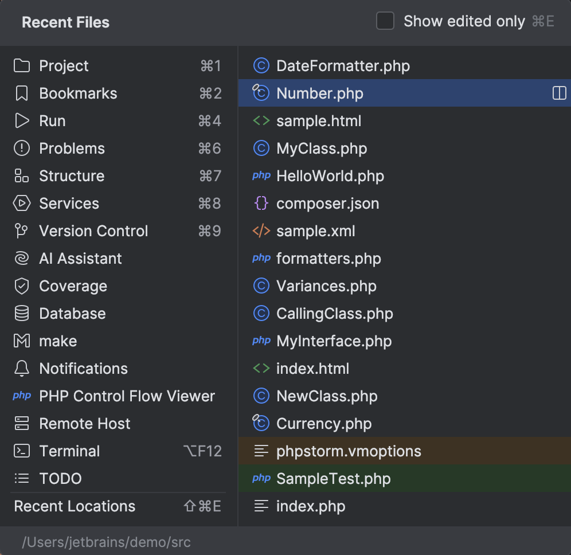This screenshot has height=555, width=571.
Task: Select the phpstorm.vmoptions file
Action: point(348,451)
